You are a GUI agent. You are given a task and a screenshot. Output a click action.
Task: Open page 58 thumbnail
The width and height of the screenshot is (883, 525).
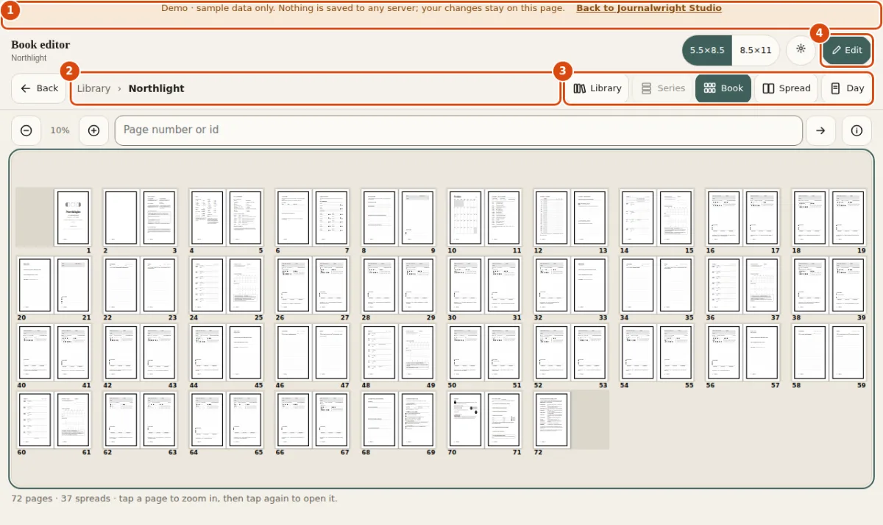tap(810, 353)
